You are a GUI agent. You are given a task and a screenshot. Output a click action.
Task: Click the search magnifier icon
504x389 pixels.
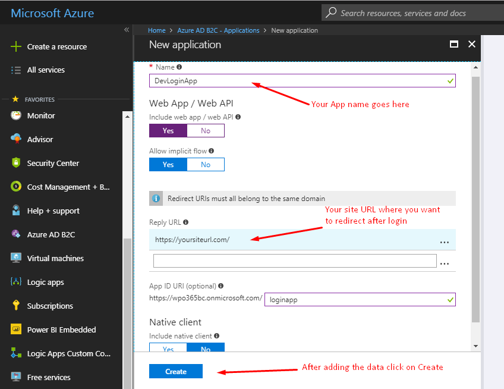pos(330,12)
